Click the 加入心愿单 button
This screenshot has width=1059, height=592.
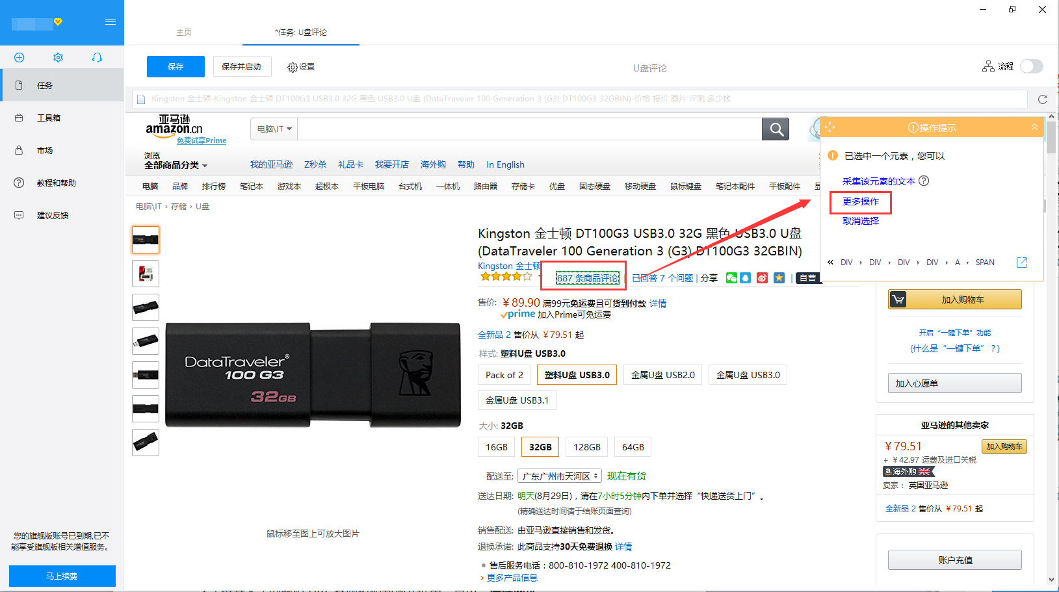click(x=955, y=383)
